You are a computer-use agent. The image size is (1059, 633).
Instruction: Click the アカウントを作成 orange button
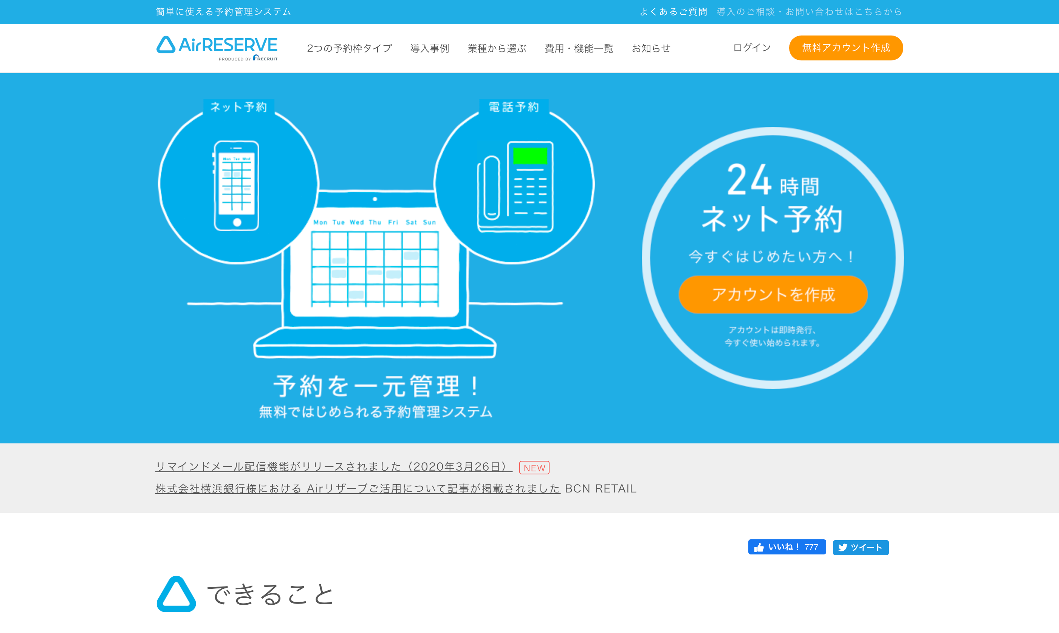[x=773, y=294]
